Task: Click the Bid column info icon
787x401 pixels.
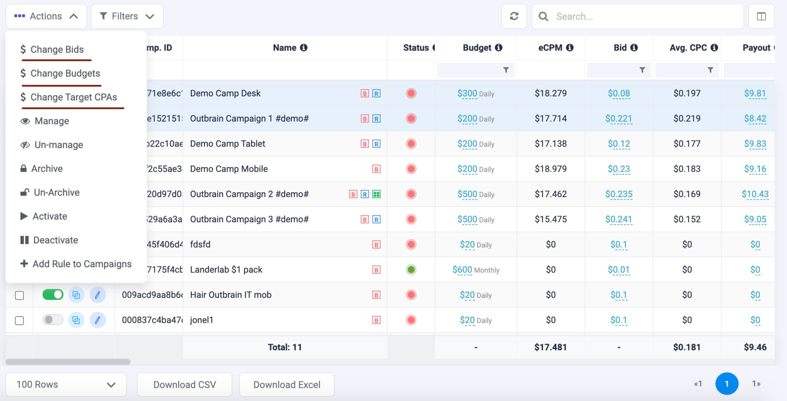Action: pyautogui.click(x=634, y=48)
